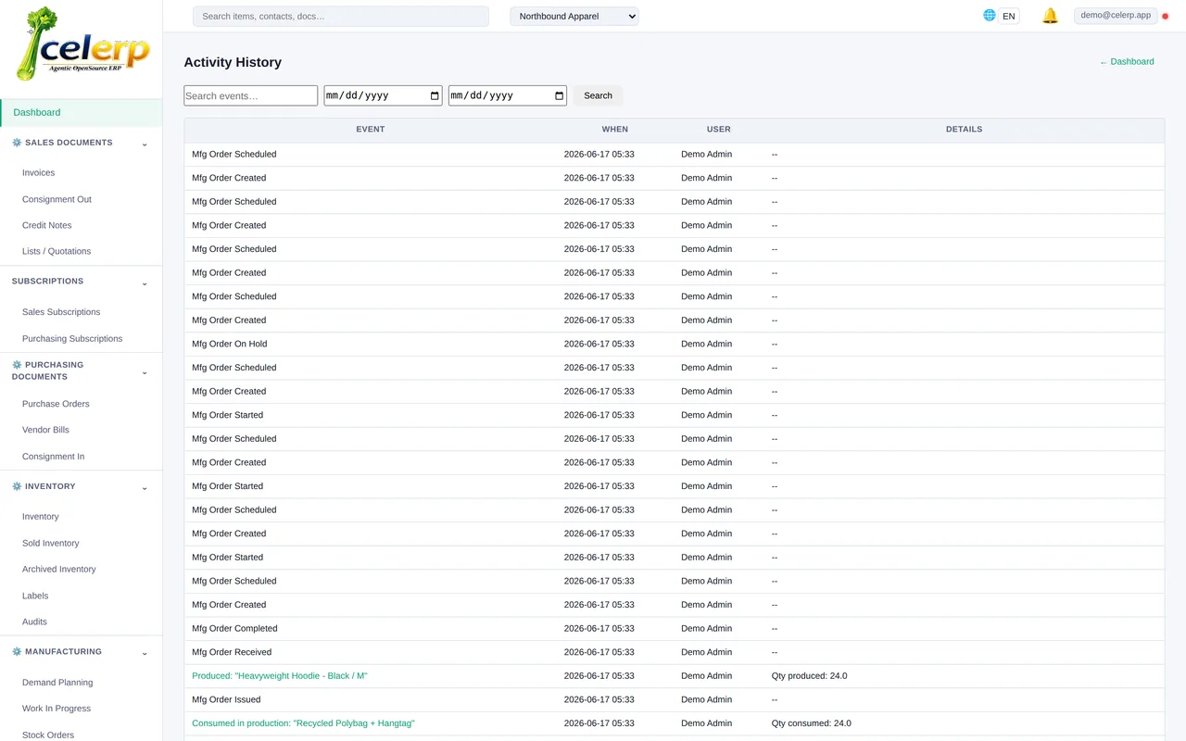Open Archived Inventory page

58,569
